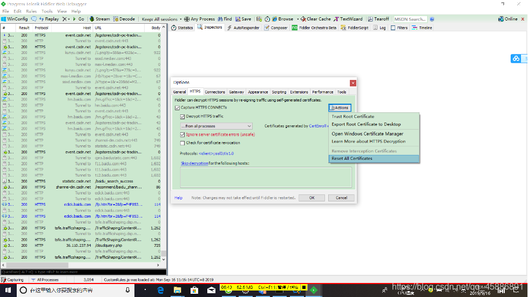Switch to the General options tab
Screen dimensions: 528x297
179,92
